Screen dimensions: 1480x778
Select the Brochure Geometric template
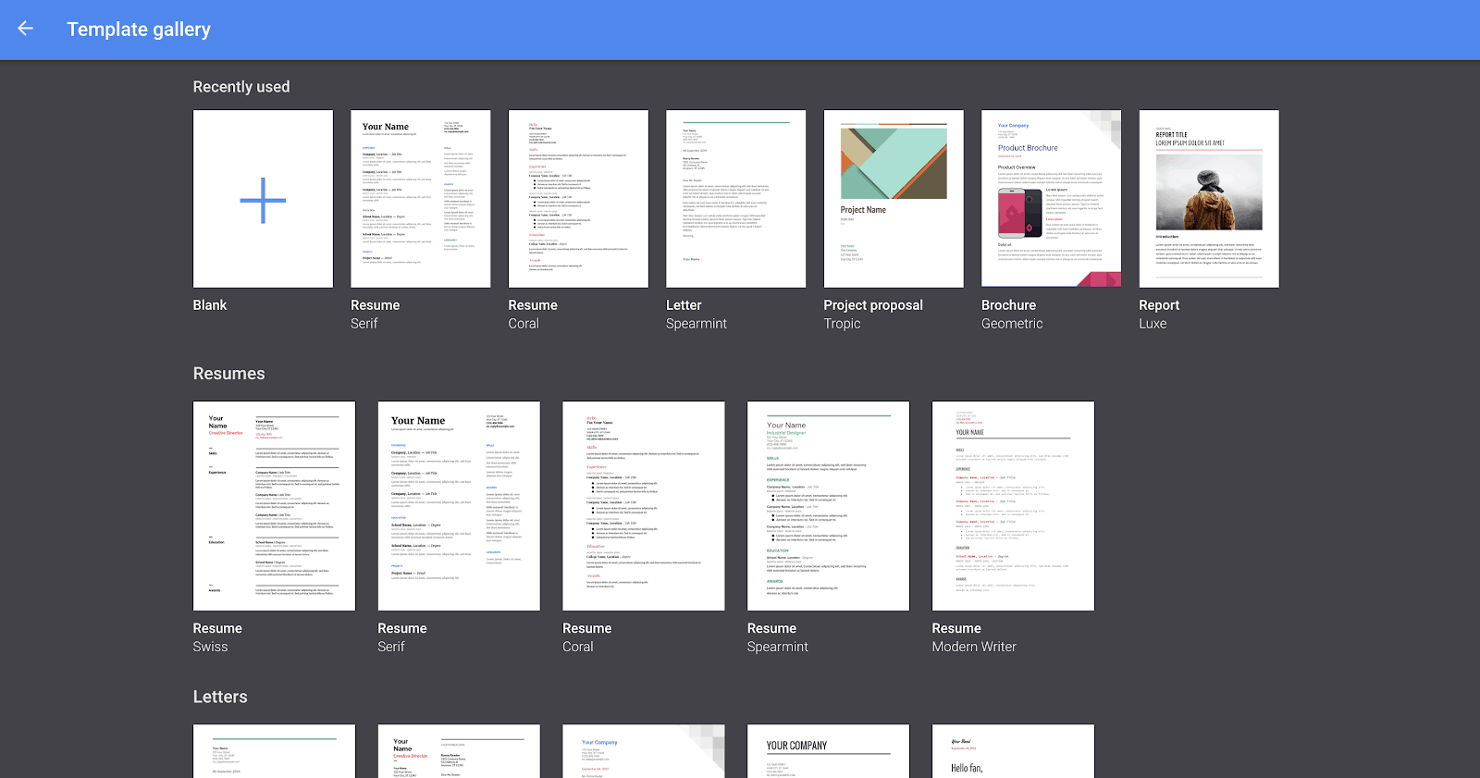(1052, 199)
